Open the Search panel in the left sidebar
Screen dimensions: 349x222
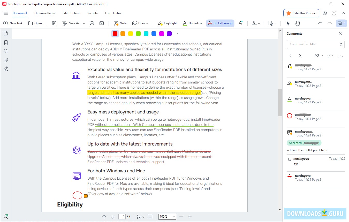click(6, 51)
